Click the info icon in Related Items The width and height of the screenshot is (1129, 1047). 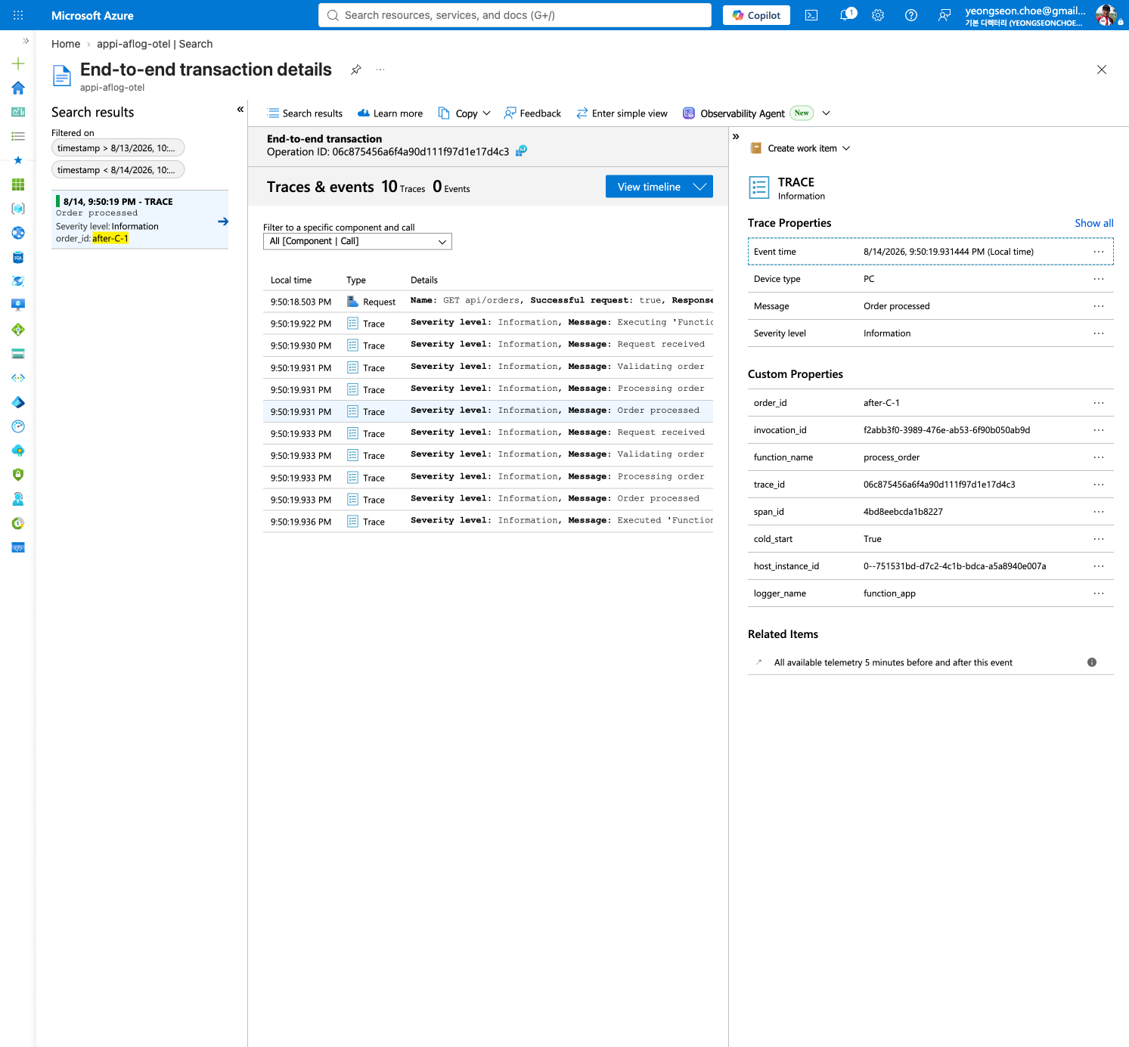tap(1092, 662)
